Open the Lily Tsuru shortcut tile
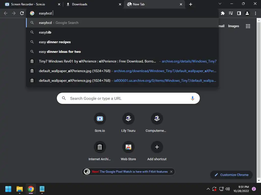The width and height of the screenshot is (261, 195). pos(128,123)
